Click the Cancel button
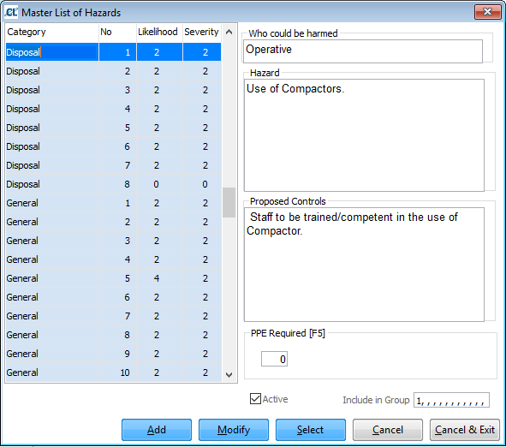Screen dimensions: 506x447 pyautogui.click(x=388, y=430)
